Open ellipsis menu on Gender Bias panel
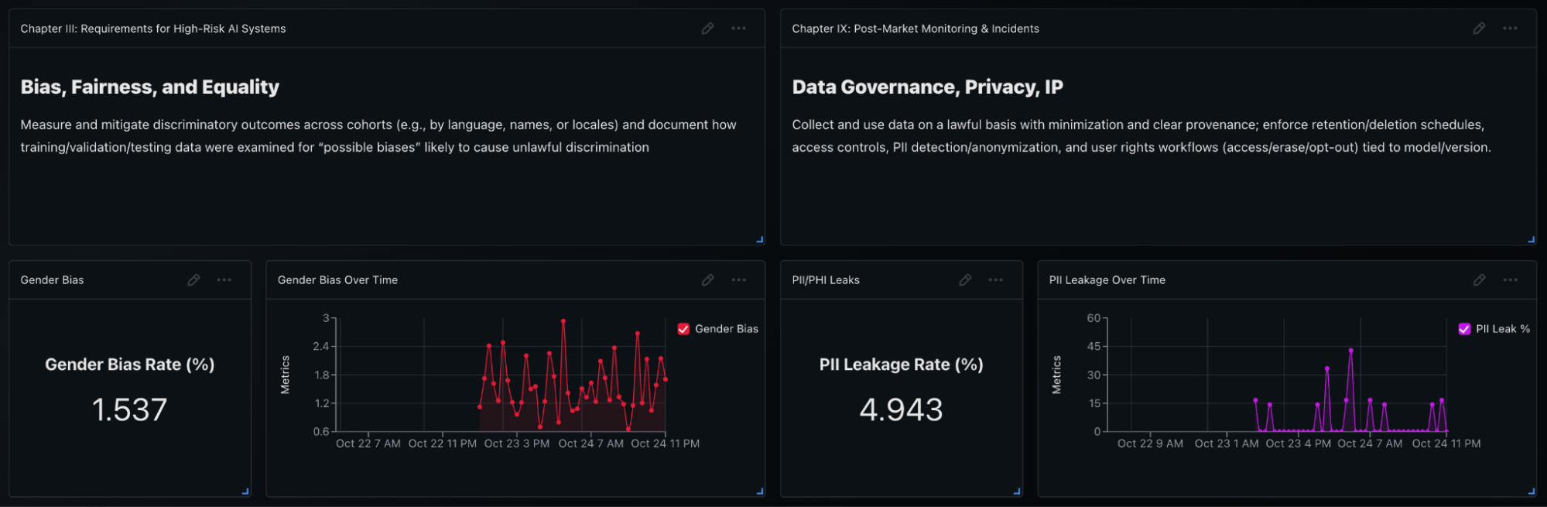The width and height of the screenshot is (1547, 507). pyautogui.click(x=224, y=280)
